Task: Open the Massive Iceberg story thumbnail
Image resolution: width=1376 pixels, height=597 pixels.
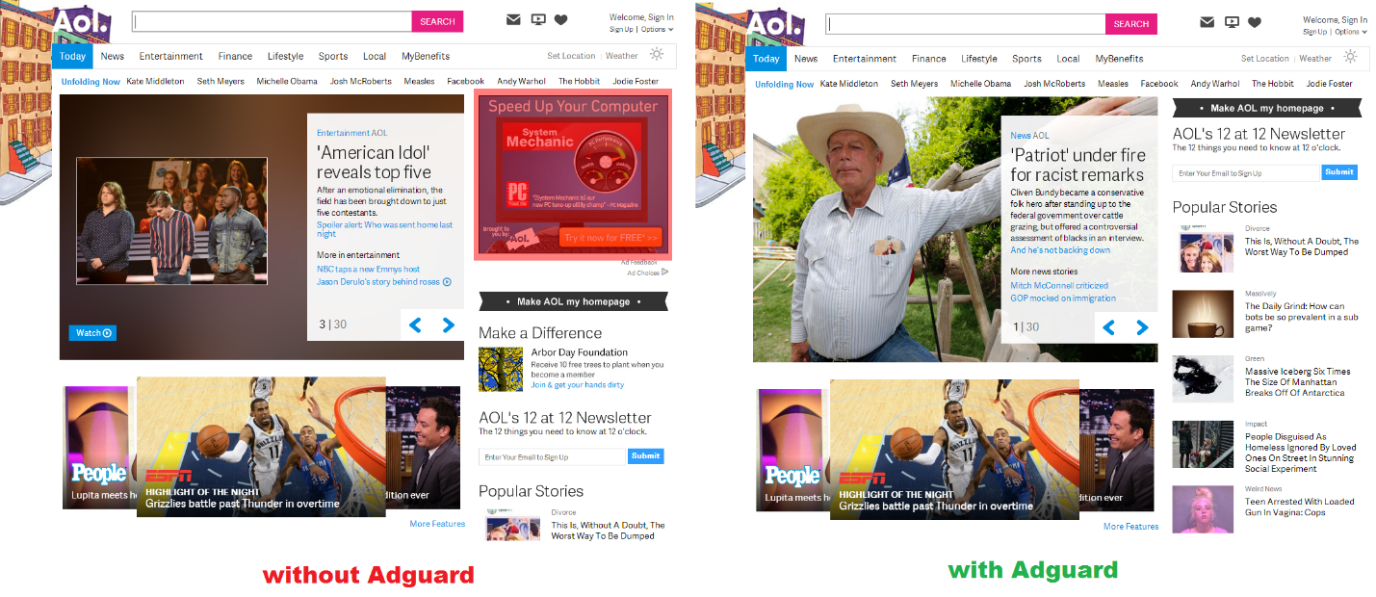Action: [1203, 378]
